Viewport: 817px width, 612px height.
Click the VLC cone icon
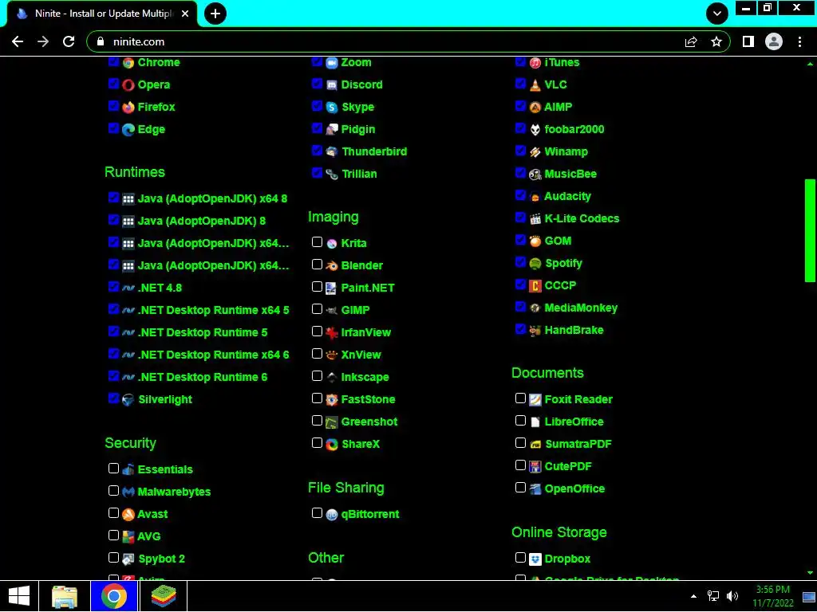click(535, 84)
